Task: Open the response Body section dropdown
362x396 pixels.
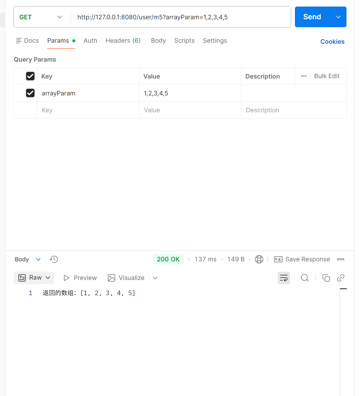Action: [x=38, y=259]
